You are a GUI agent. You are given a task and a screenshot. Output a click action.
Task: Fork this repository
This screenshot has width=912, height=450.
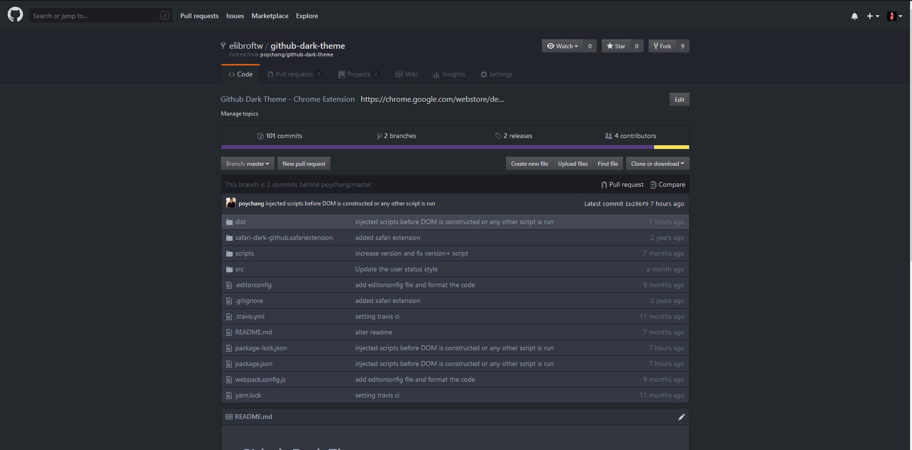coord(662,46)
